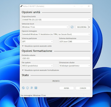111x107 pixels.
Task: Open the Dispositivo/unità dropdown
Action: click(x=56, y=20)
